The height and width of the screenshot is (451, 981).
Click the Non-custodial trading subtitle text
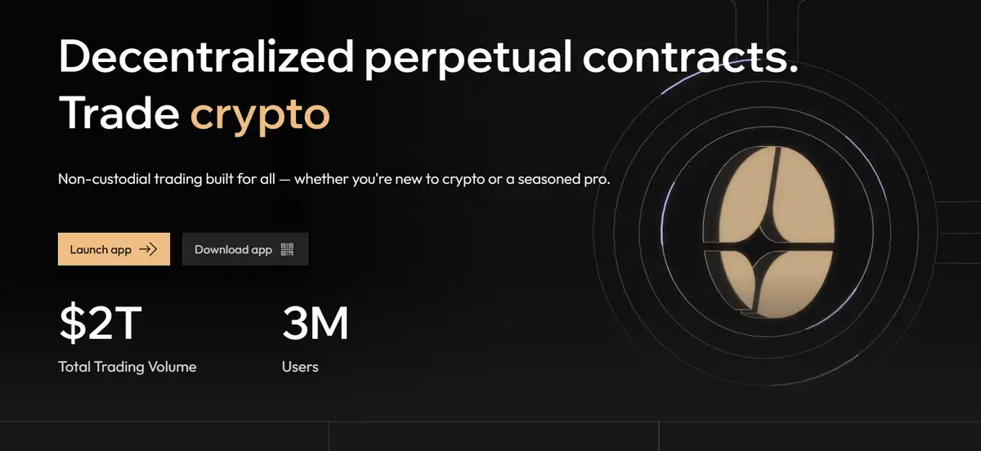[x=334, y=178]
